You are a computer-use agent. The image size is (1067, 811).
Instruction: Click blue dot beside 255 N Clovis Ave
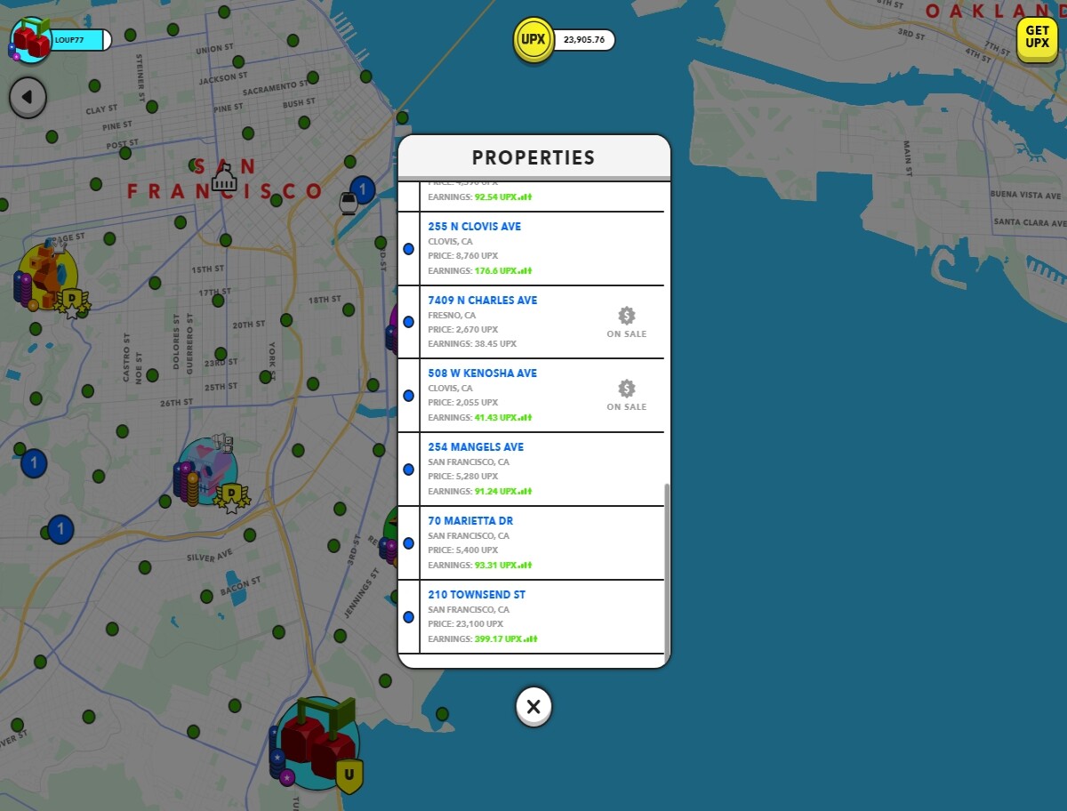(409, 249)
